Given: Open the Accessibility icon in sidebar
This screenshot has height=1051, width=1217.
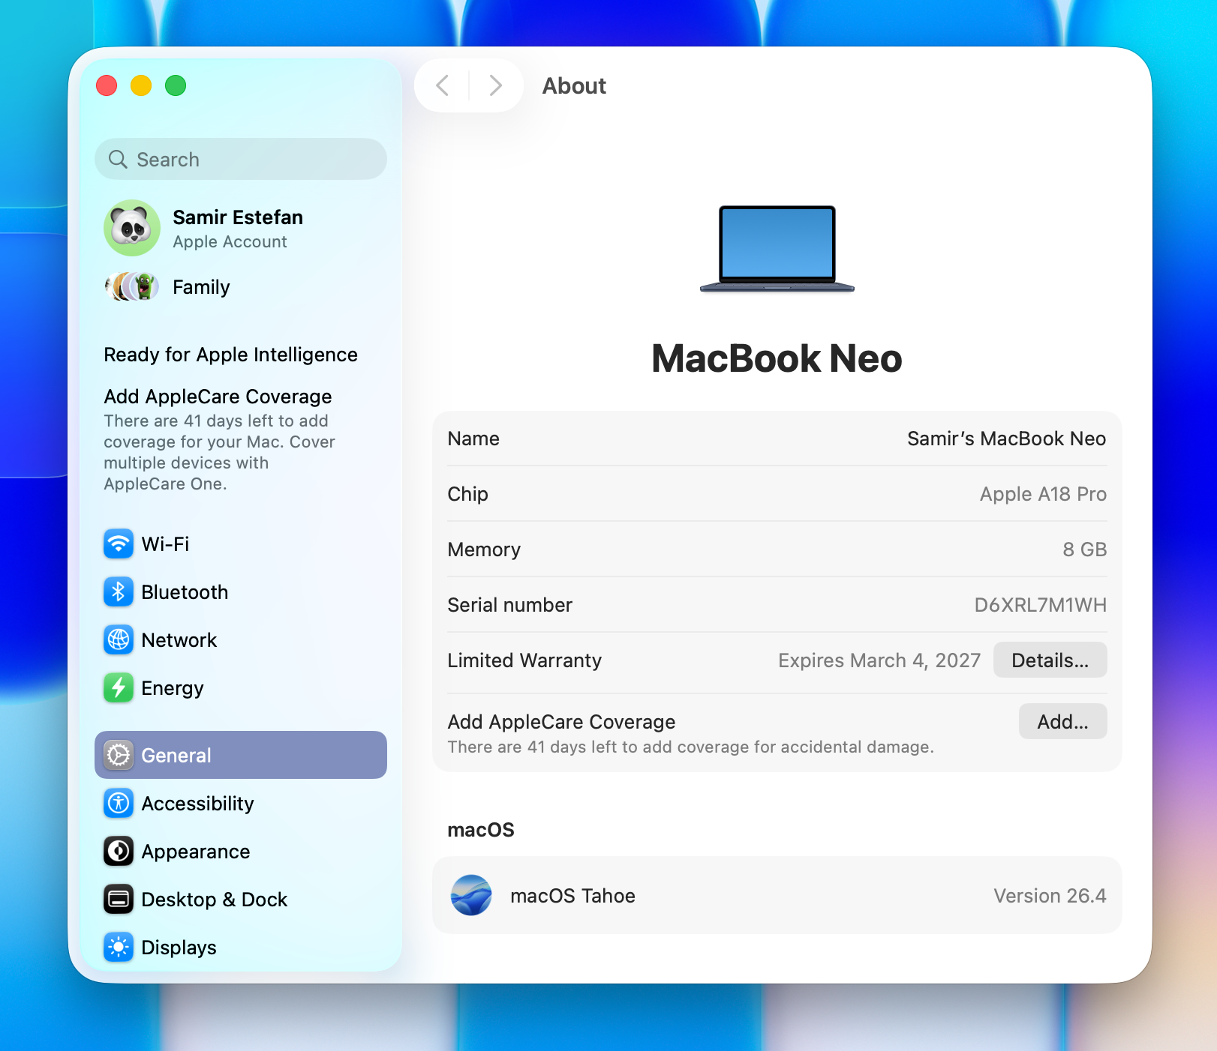Looking at the screenshot, I should pyautogui.click(x=119, y=804).
